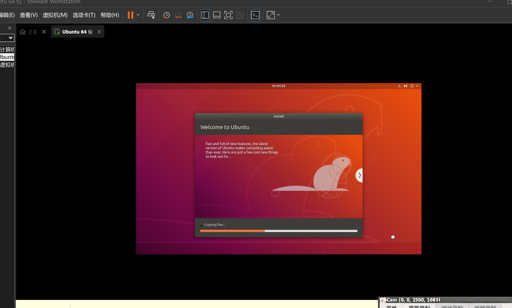Open the snapshot manager
Viewport: 512px width, 308px height.
(190, 15)
